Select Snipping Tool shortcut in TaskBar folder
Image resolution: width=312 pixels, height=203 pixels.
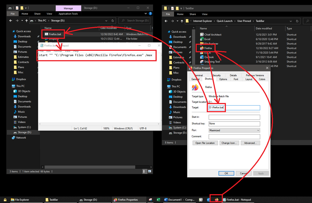pos(212,62)
